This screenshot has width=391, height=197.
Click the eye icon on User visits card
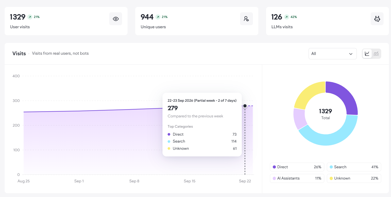pyautogui.click(x=116, y=19)
